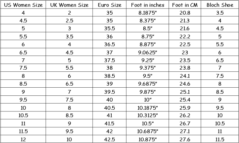Click the Foot in inches header
Image resolution: width=239 pixels, height=143 pixels.
(x=147, y=5)
